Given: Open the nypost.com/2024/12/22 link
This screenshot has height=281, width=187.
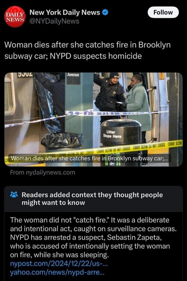Looking at the screenshot, I should (x=59, y=264).
